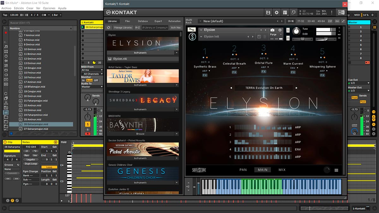Click the Notes box arrow icon
Viewport: 379px width, 213px height.
pos(56,142)
